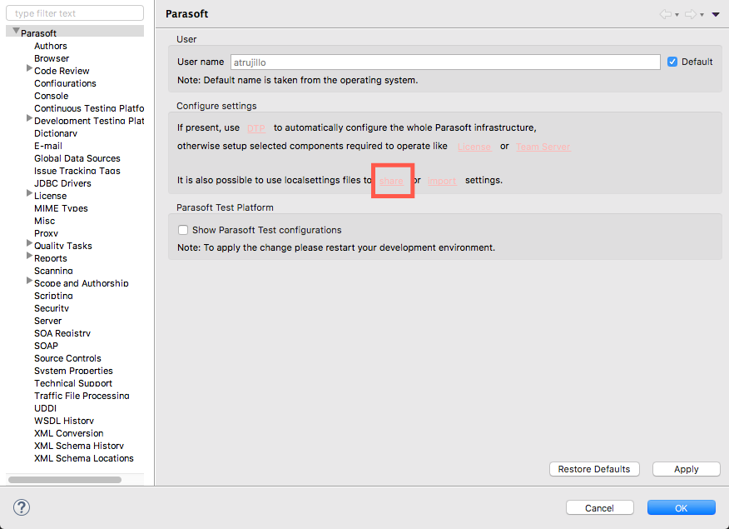Screen dimensions: 729x529
Task: Confirm with the OK button
Action: coord(681,507)
